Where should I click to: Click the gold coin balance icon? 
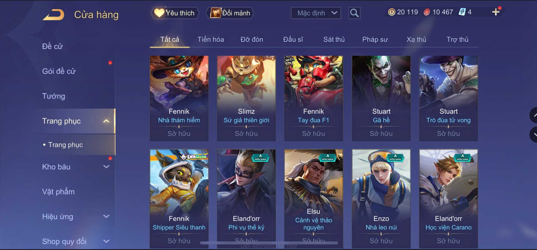(x=391, y=12)
